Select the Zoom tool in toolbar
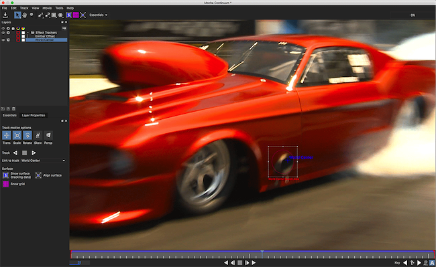 point(32,15)
